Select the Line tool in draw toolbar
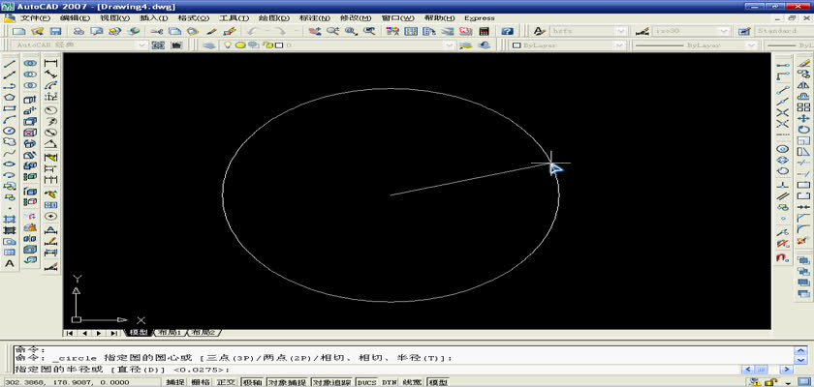Image resolution: width=814 pixels, height=387 pixels. pyautogui.click(x=10, y=64)
